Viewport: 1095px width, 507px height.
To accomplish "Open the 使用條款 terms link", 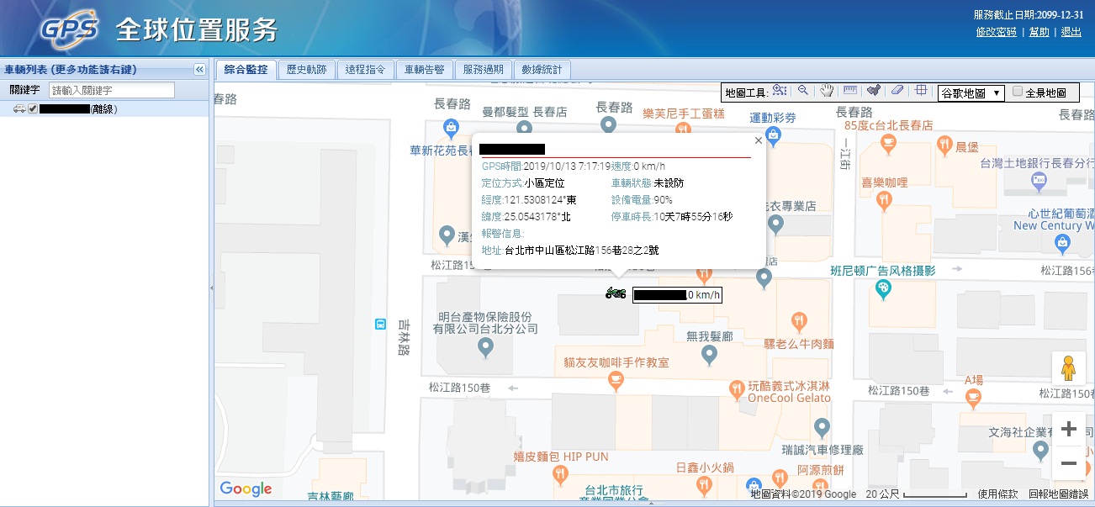I will pos(997,494).
